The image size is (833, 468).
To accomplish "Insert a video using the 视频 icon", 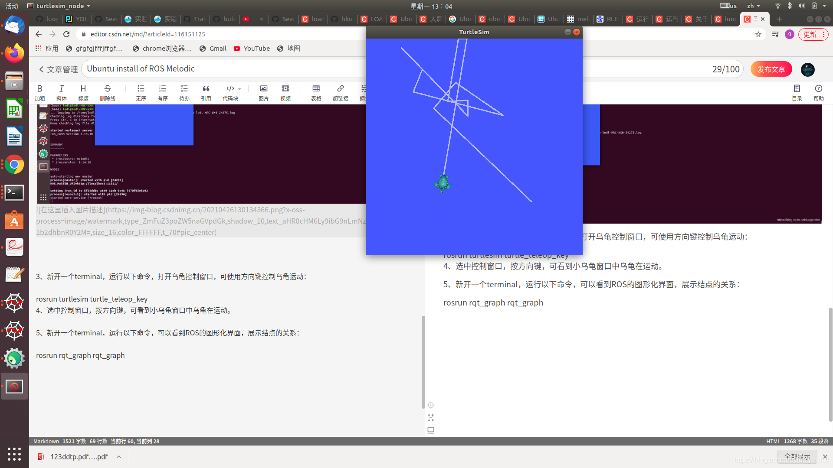I will tap(285, 92).
